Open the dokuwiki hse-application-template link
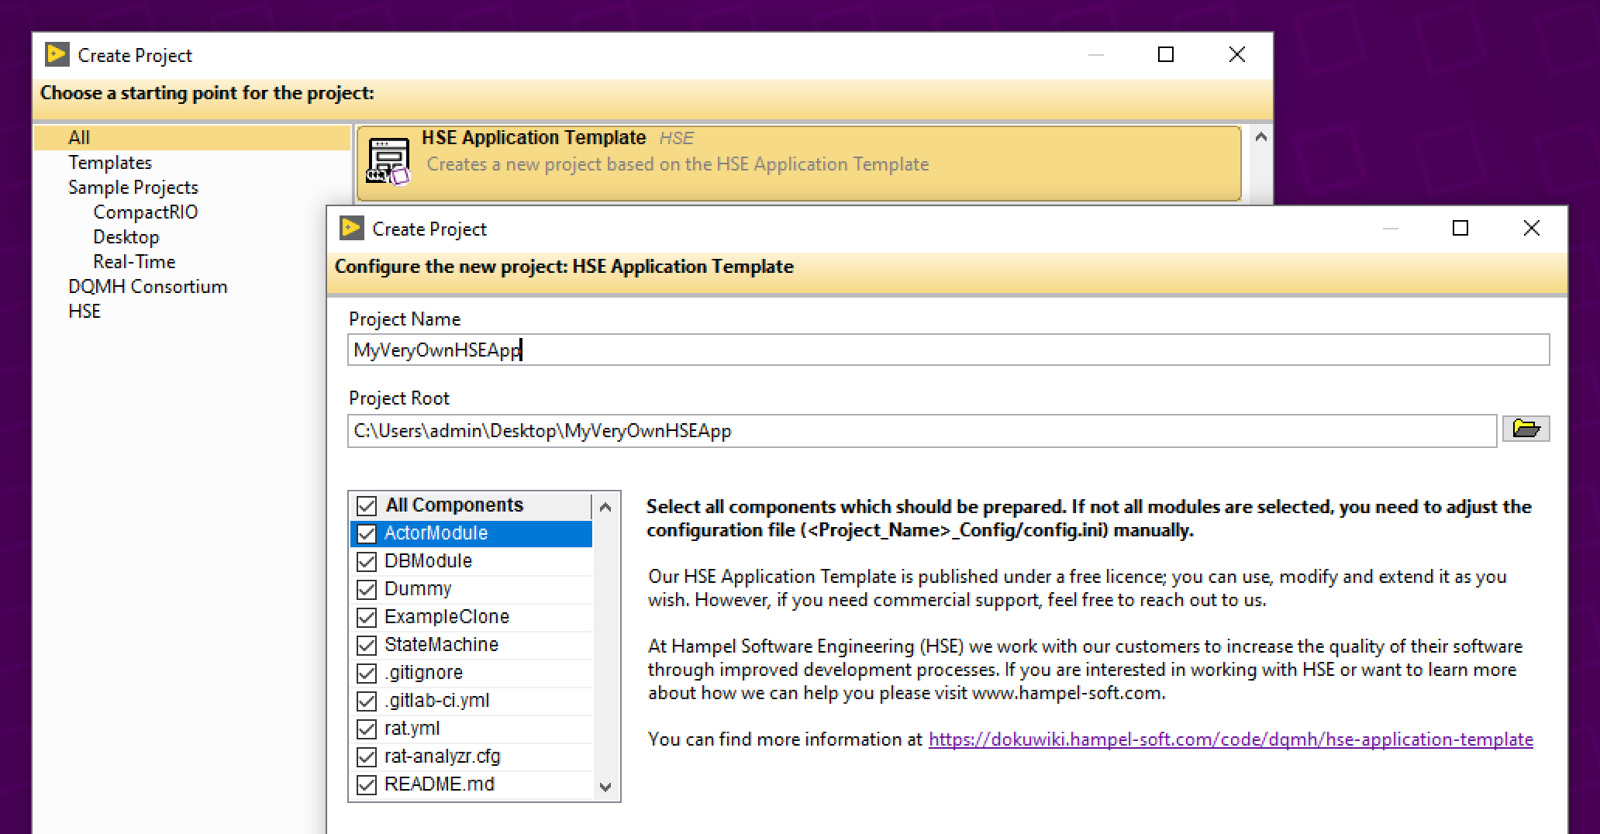Viewport: 1600px width, 834px height. pyautogui.click(x=1230, y=739)
